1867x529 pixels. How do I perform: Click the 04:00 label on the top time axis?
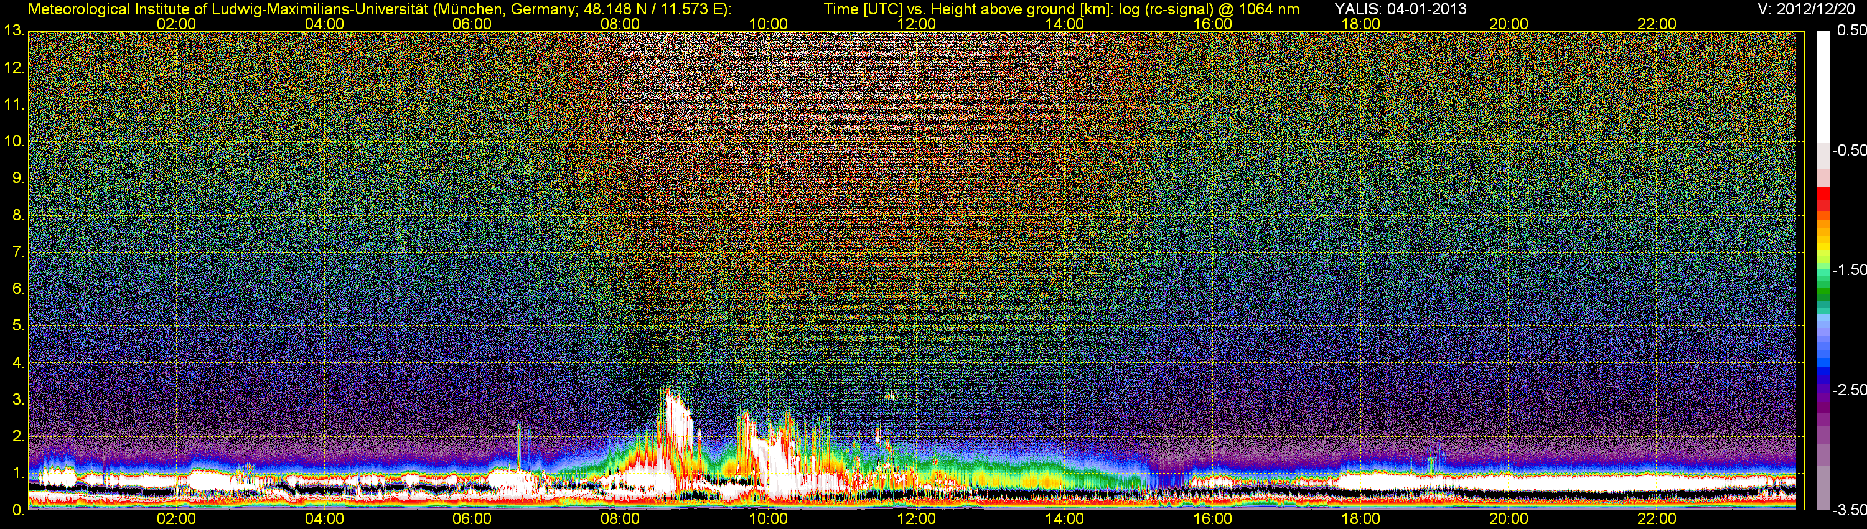click(x=324, y=24)
